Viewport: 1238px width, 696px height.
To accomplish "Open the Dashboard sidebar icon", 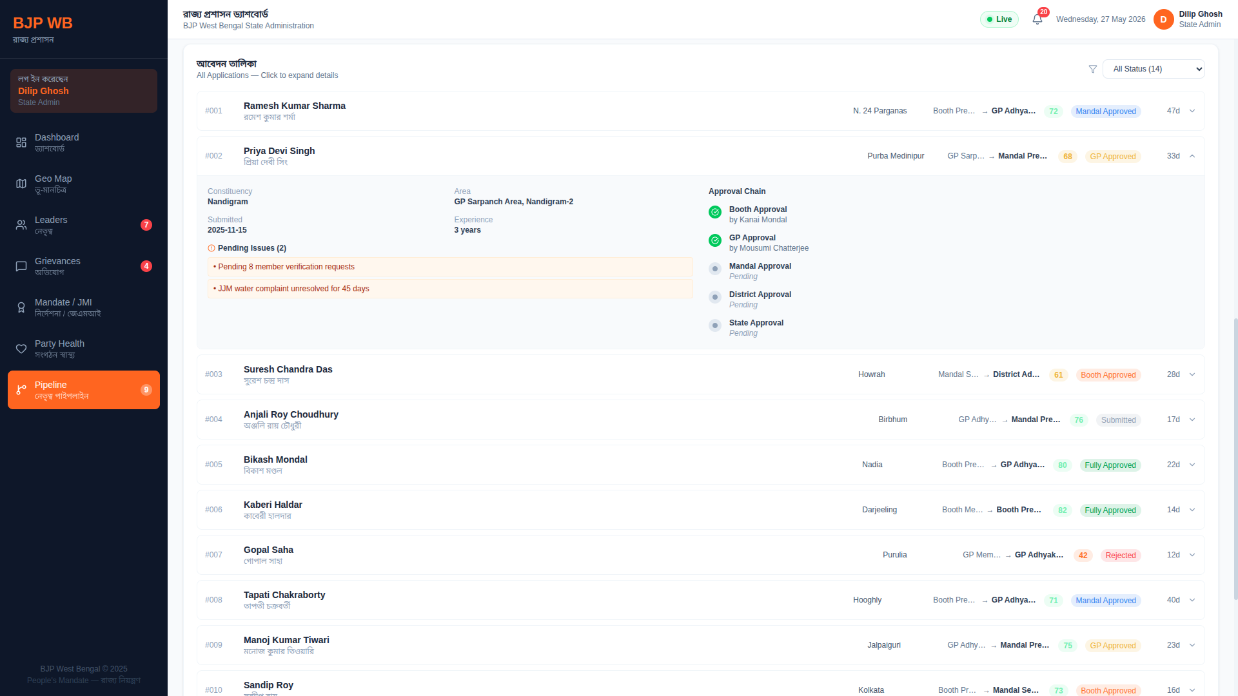I will pyautogui.click(x=21, y=142).
